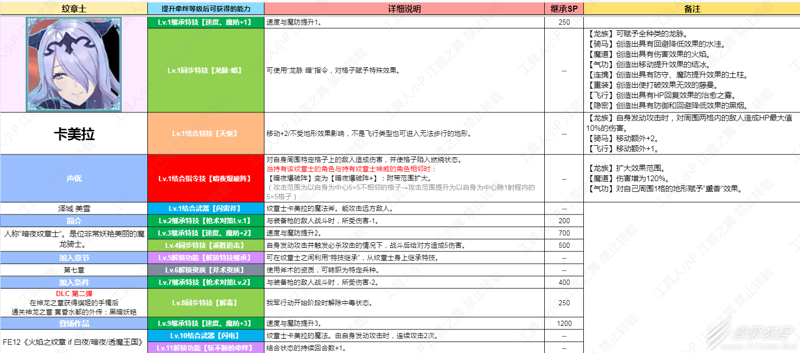Click the 详细说明 column header
Image resolution: width=800 pixels, height=353 pixels.
404,9
